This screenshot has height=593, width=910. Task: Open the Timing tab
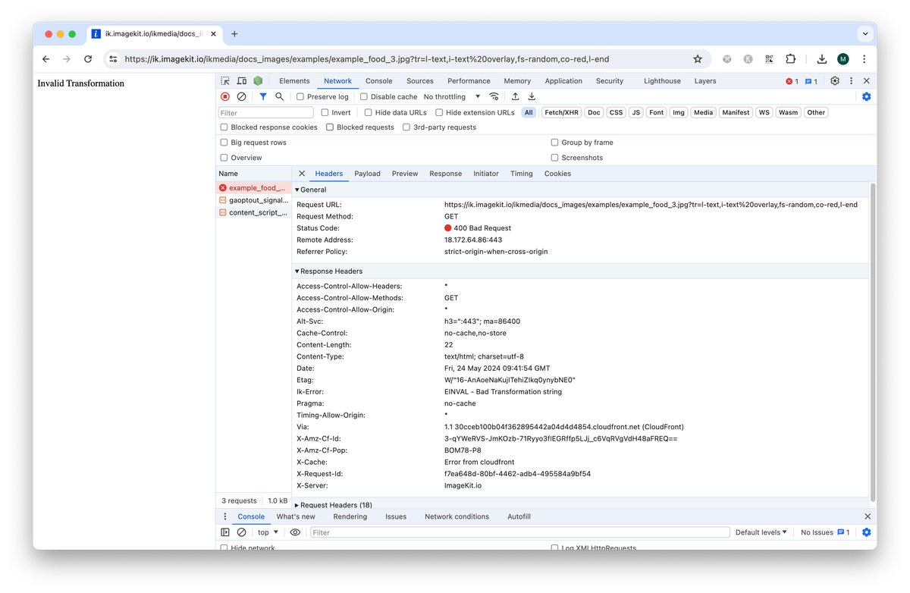click(x=522, y=174)
